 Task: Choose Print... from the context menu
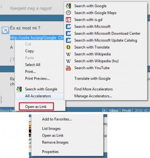(30, 72)
